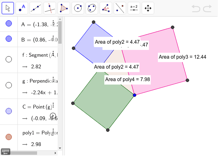
Task: Open more options for point B
Action: (53, 38)
